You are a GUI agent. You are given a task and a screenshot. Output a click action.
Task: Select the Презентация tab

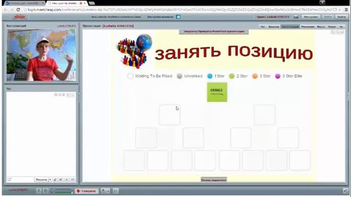click(x=290, y=27)
